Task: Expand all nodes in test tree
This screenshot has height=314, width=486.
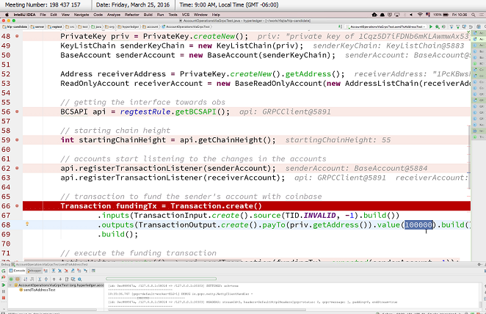Action: coord(40,279)
